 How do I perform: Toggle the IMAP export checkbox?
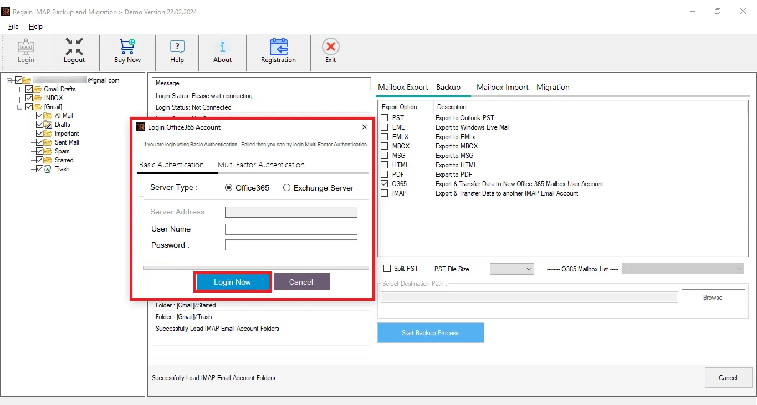click(385, 193)
